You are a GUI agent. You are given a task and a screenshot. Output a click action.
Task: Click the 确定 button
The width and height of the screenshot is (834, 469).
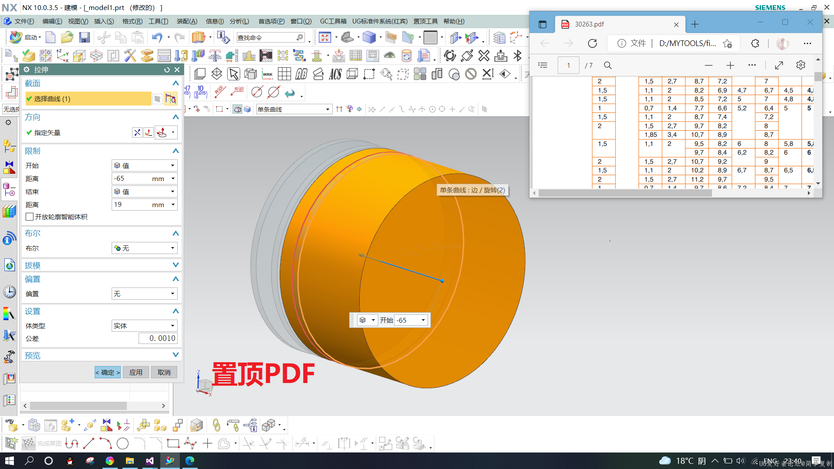coord(108,372)
